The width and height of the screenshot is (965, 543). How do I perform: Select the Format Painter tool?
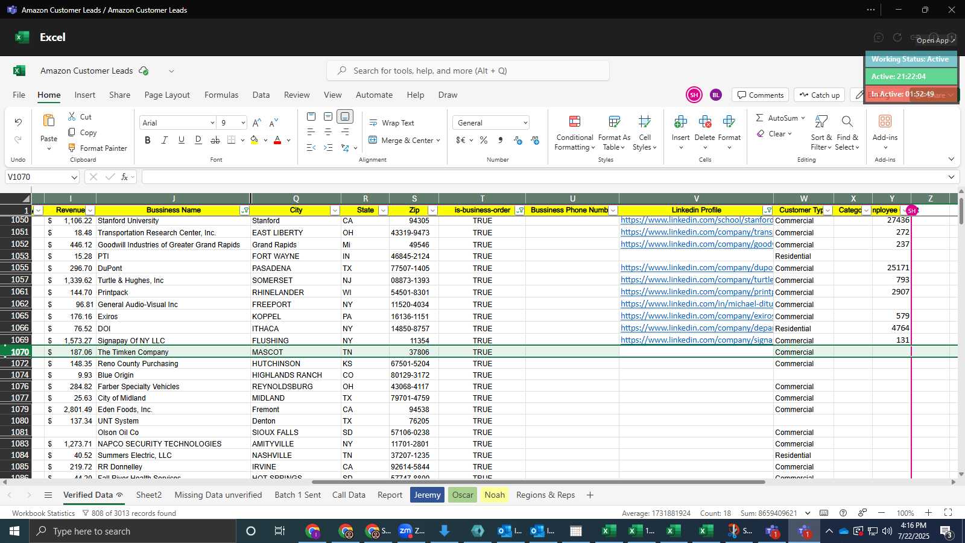click(97, 148)
